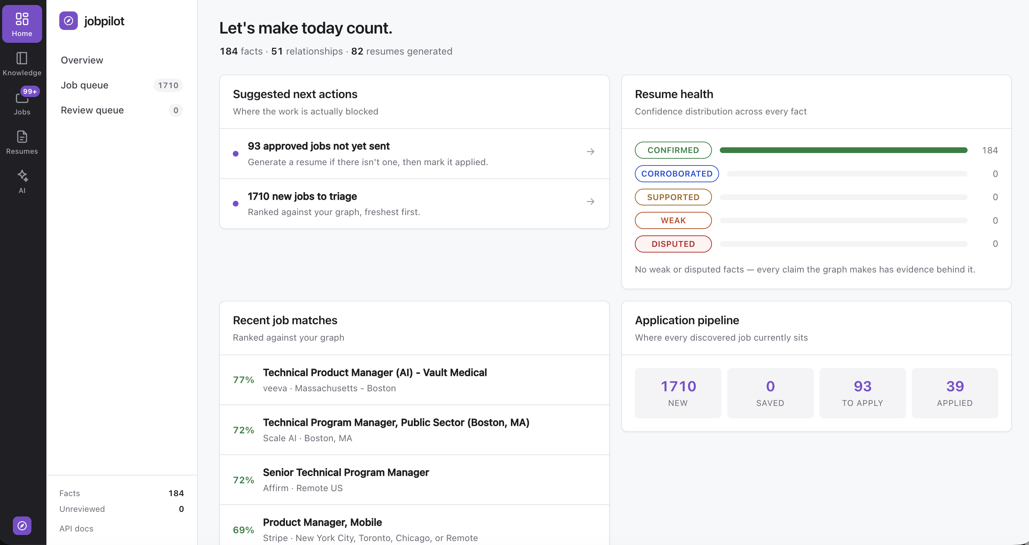Screen dimensions: 1029x545
Task: Click the Unreviewed 0 row in sidebar footer
Action: tap(121, 509)
